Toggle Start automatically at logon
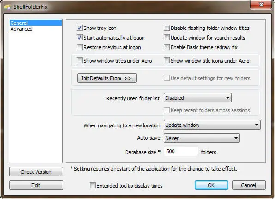Image resolution: width=275 pixels, height=199 pixels. (x=79, y=37)
